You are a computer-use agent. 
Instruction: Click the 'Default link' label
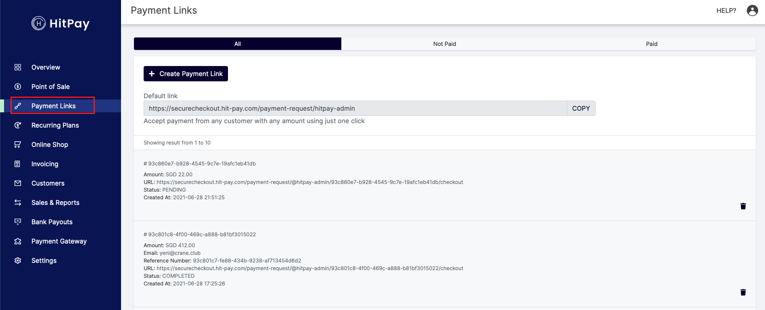pos(161,96)
